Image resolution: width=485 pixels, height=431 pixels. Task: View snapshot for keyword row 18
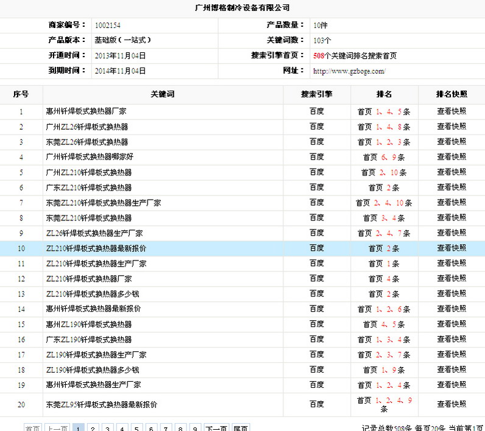point(451,370)
